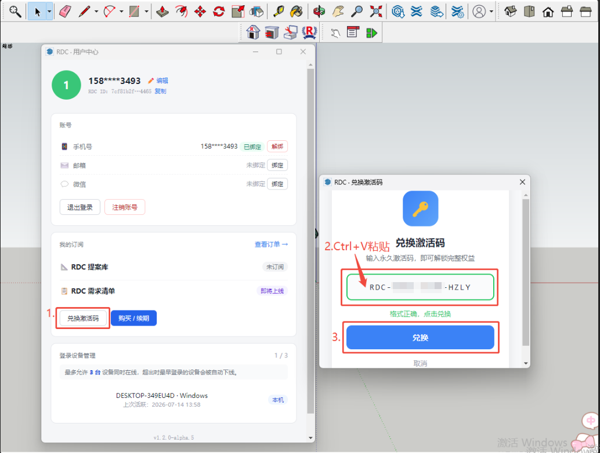
Task: Click the v1.2.0-alpha.5 version text
Action: pos(174,438)
